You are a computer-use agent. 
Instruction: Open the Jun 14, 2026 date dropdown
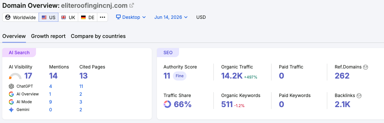coord(171,17)
